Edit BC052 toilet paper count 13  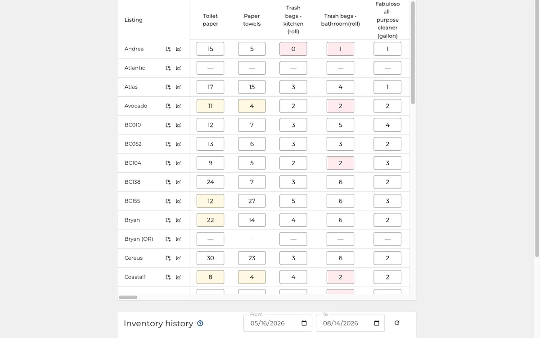[x=210, y=144]
